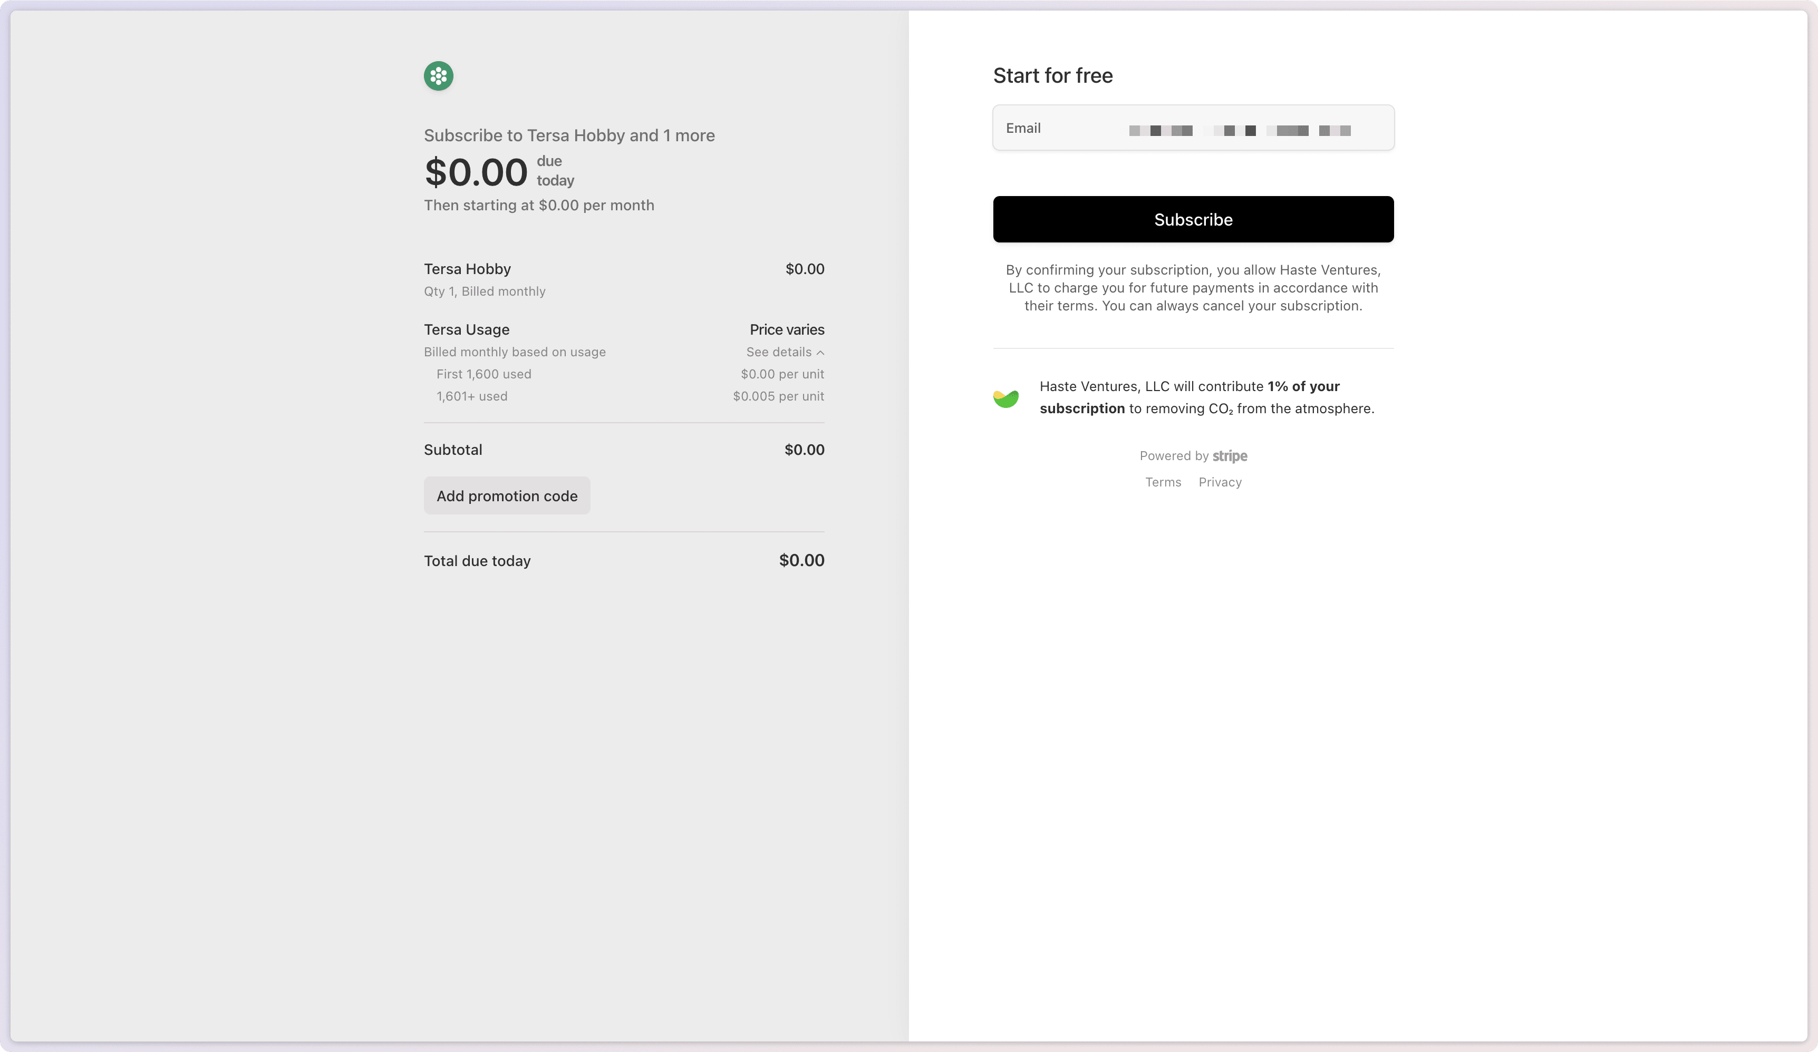Click the Subtotal label
1818x1052 pixels.
coord(453,449)
